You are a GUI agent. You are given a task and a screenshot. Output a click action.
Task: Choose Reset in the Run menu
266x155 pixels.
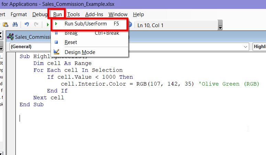pos(90,42)
